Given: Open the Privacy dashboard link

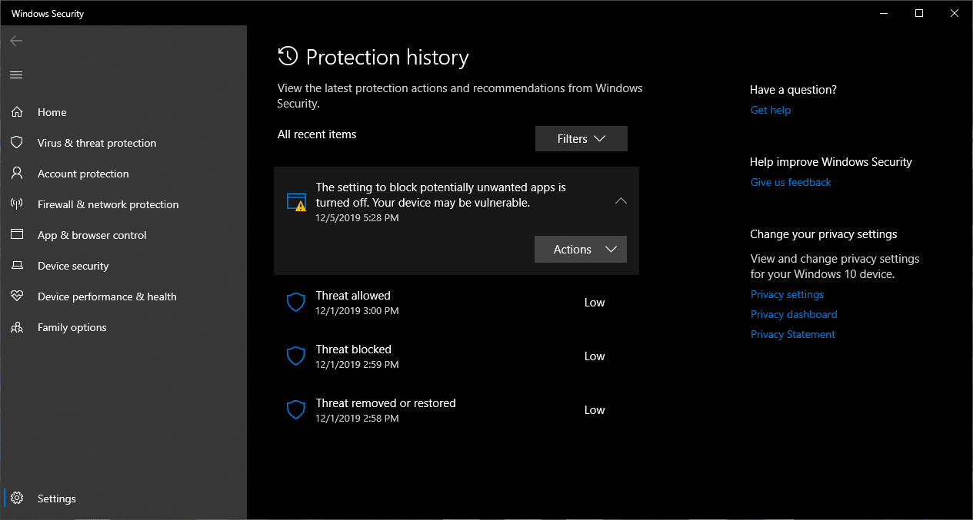Looking at the screenshot, I should 794,314.
